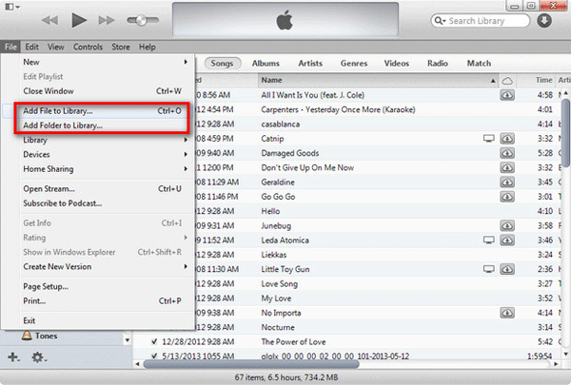The image size is (571, 385).
Task: Open the Edit menu
Action: 31,47
